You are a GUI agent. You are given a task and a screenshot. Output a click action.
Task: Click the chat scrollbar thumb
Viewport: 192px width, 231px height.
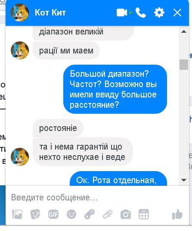[x=184, y=65]
